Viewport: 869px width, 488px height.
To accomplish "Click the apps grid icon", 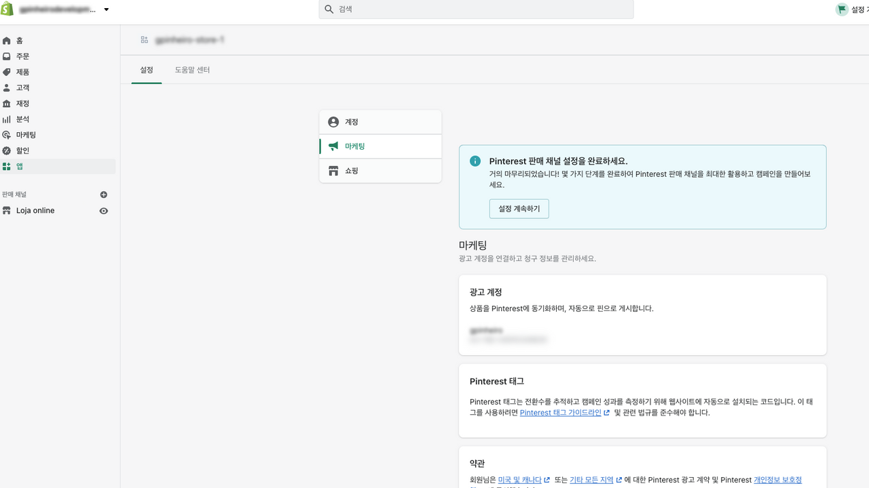I will point(7,166).
